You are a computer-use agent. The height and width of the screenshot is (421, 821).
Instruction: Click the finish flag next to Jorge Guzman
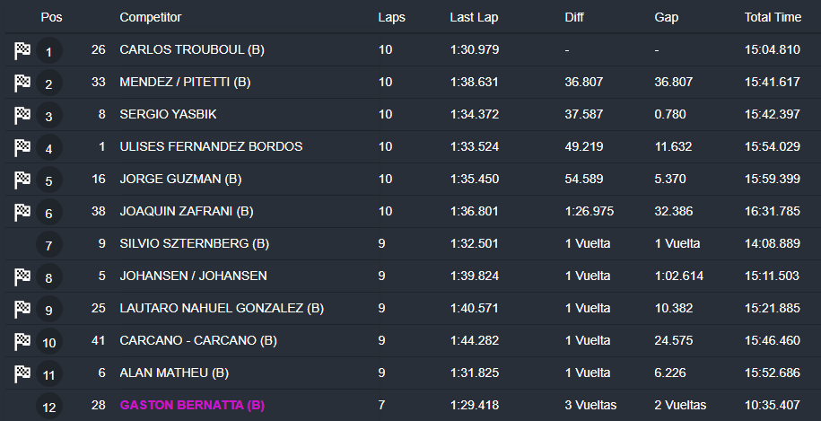pos(22,180)
